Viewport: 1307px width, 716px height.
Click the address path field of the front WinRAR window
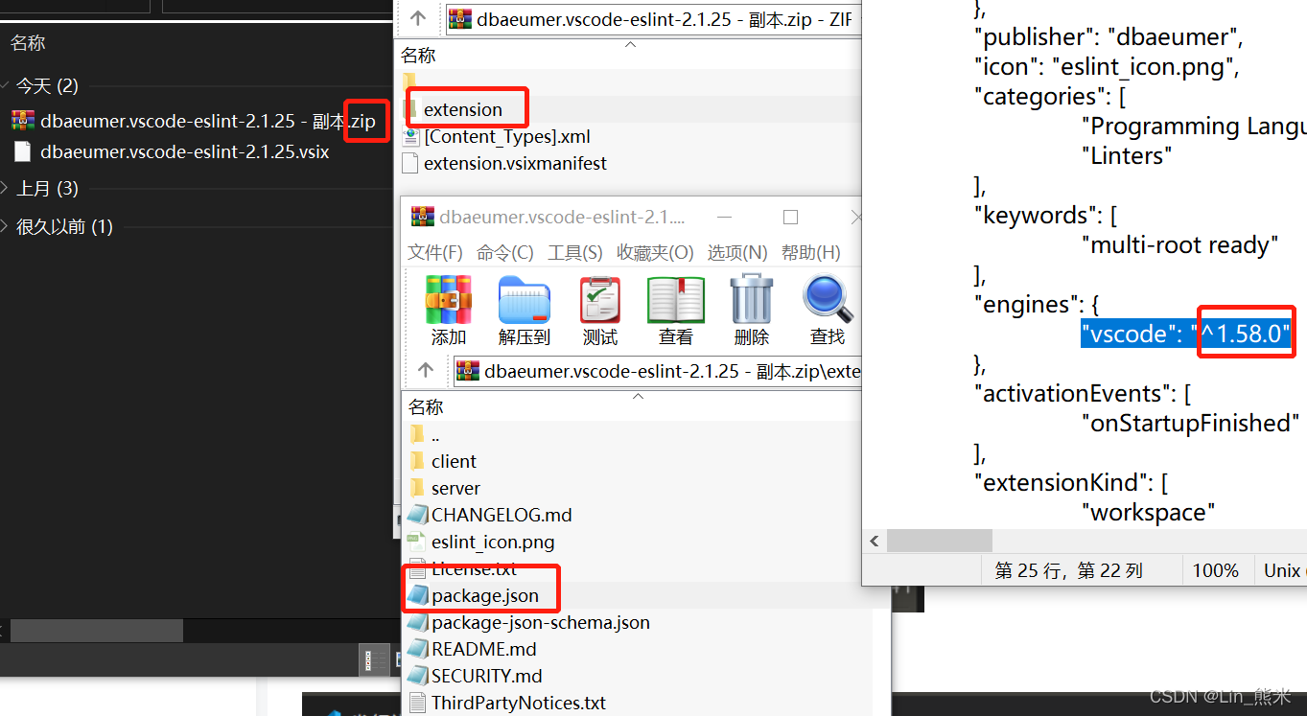(657, 371)
